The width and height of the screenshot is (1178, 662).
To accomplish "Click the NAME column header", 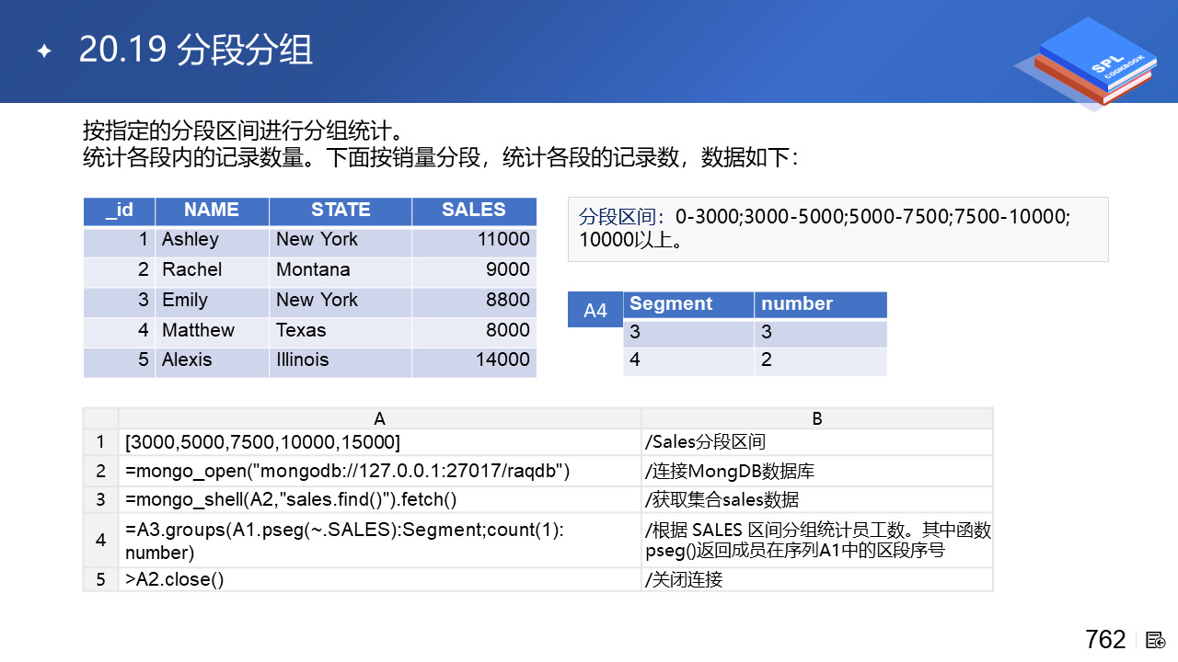I will pyautogui.click(x=212, y=211).
